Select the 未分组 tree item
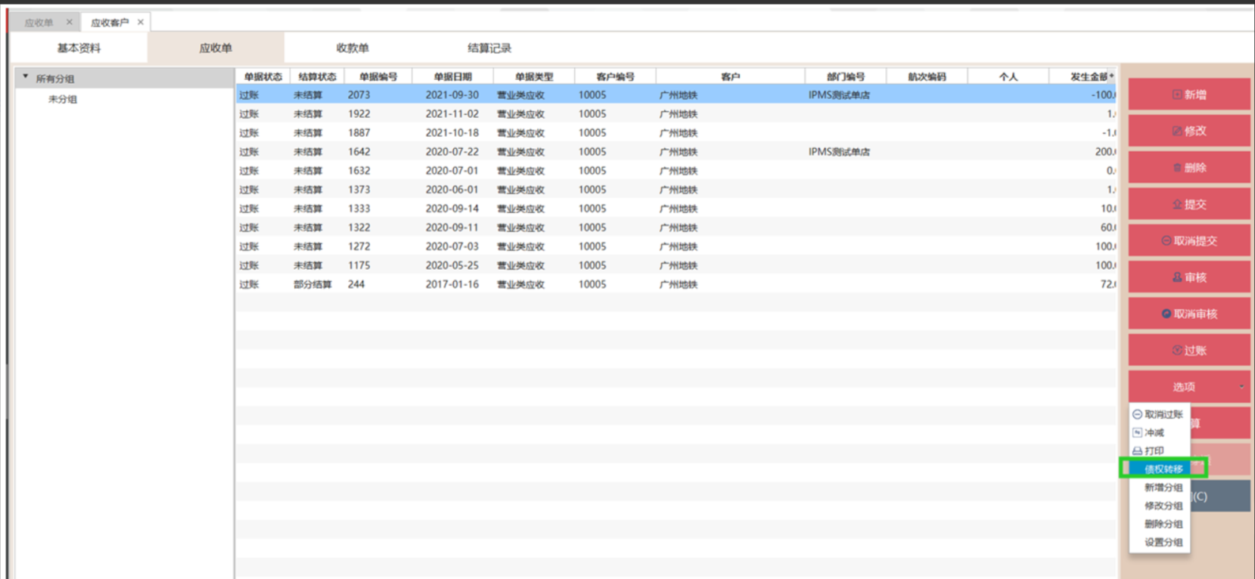Viewport: 1255px width, 579px height. click(63, 99)
